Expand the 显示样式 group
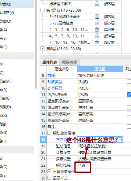 click(x=49, y=178)
